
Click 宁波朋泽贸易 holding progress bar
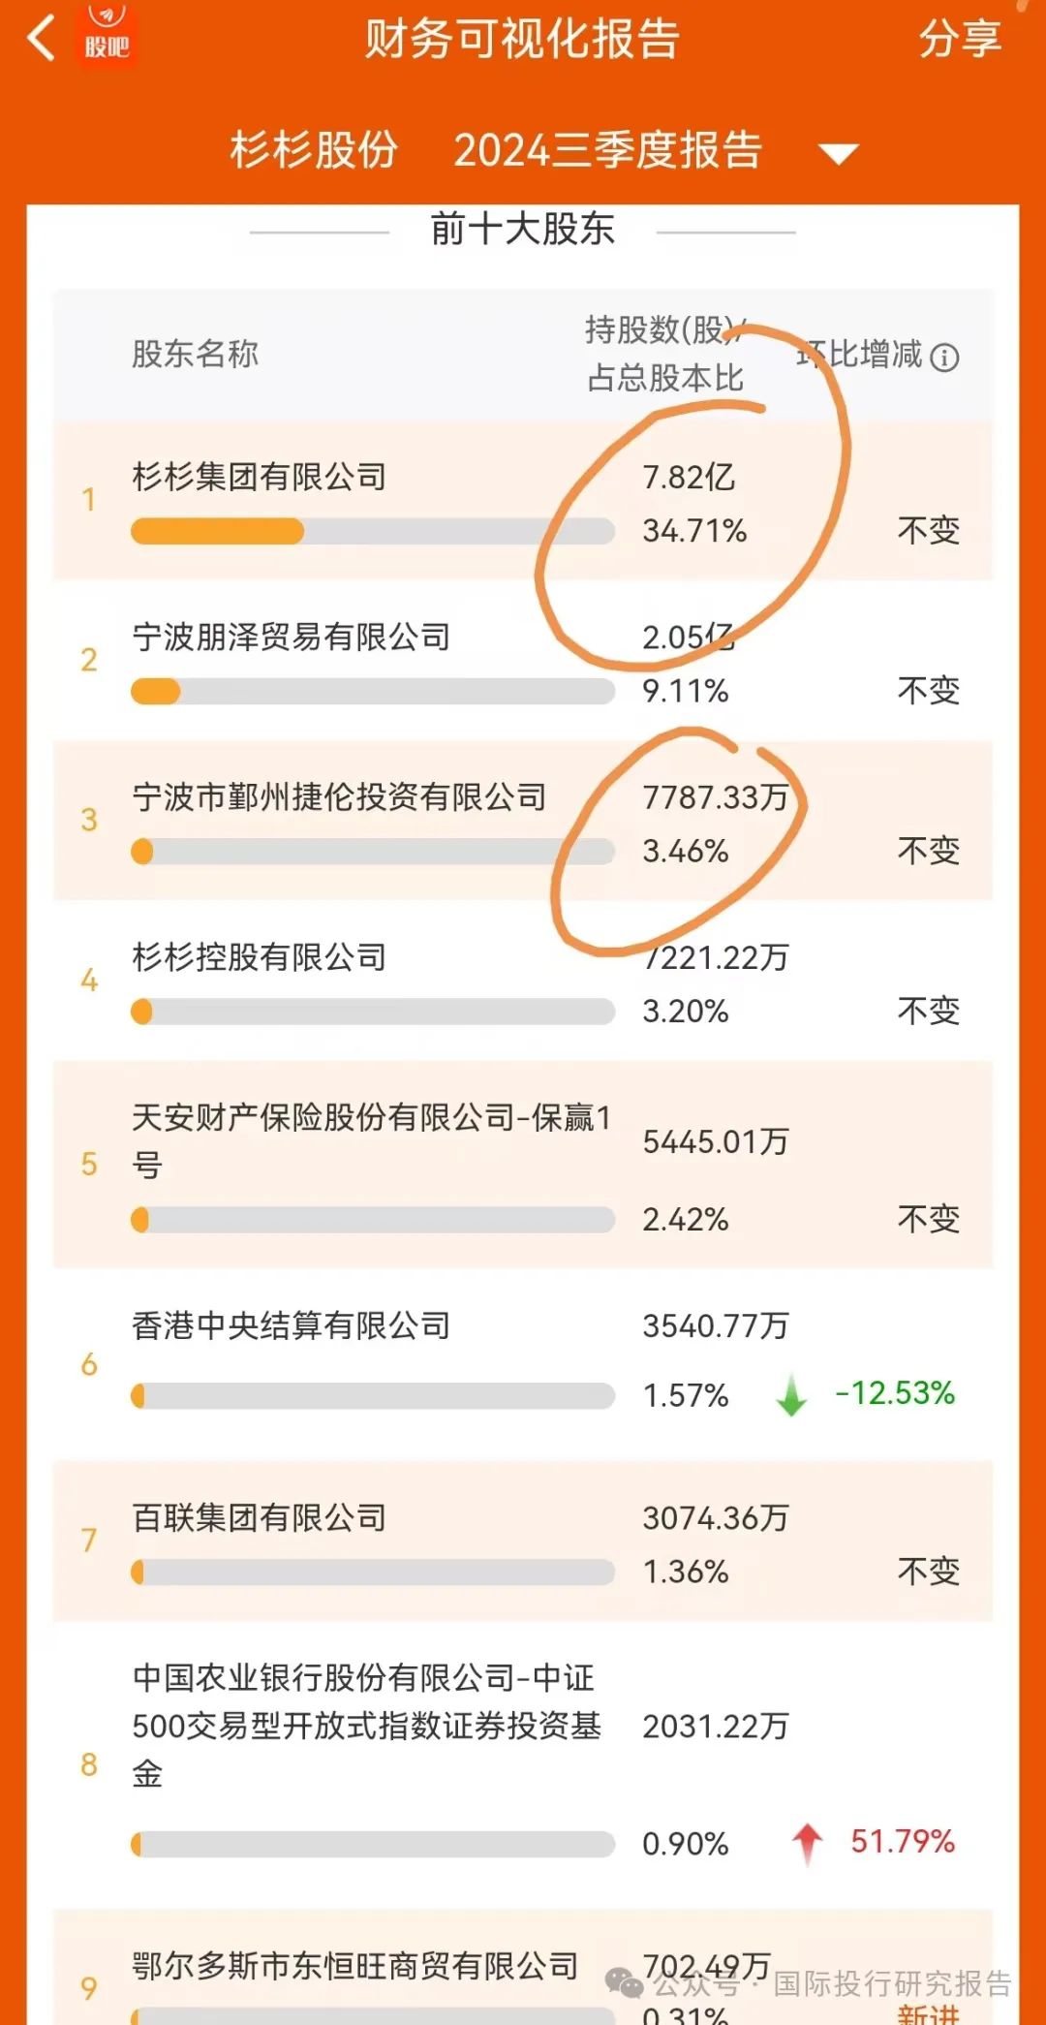(x=373, y=691)
